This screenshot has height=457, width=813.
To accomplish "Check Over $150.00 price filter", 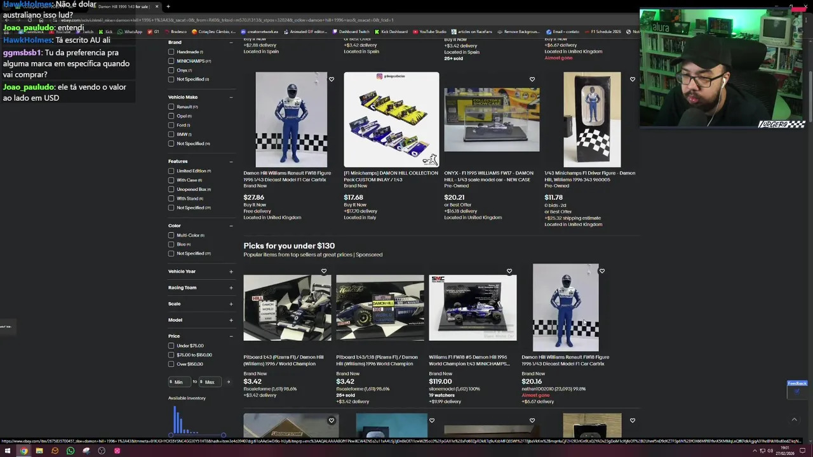I will 171,364.
